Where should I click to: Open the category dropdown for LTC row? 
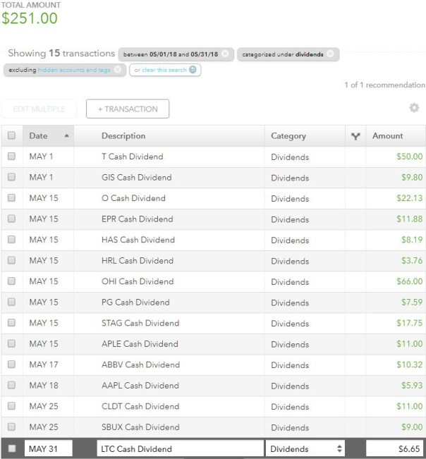pyautogui.click(x=305, y=449)
